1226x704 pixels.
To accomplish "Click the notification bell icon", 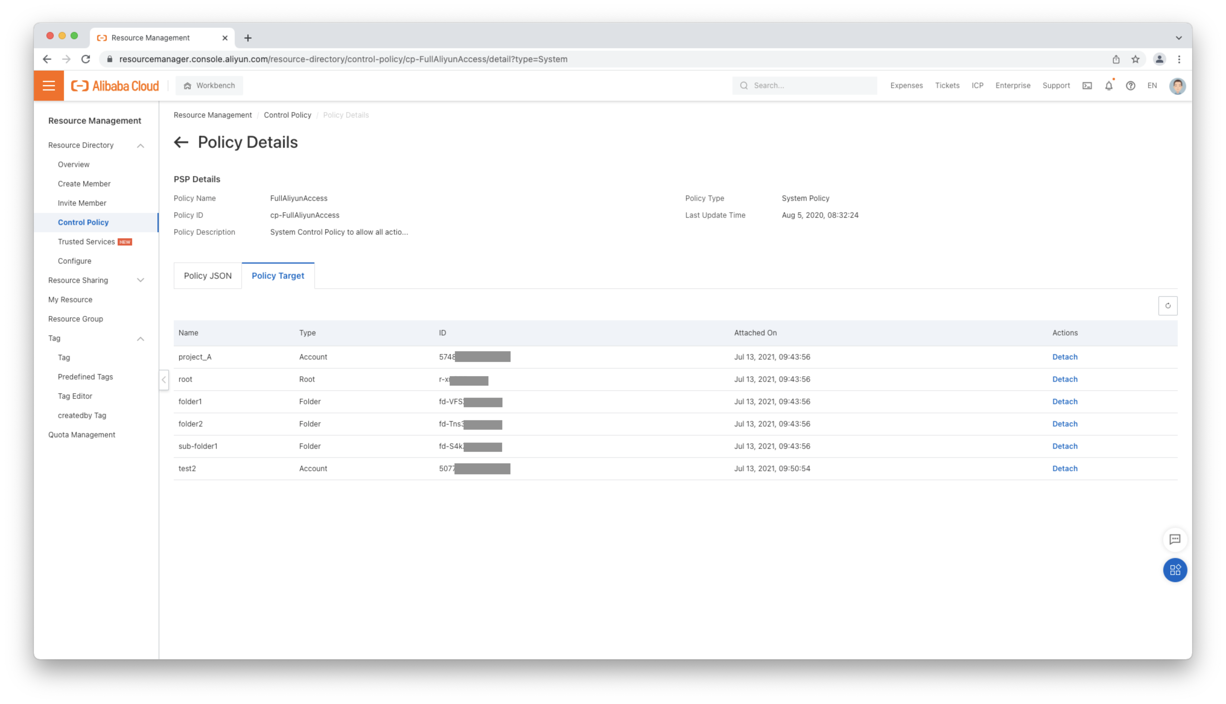I will pos(1109,86).
